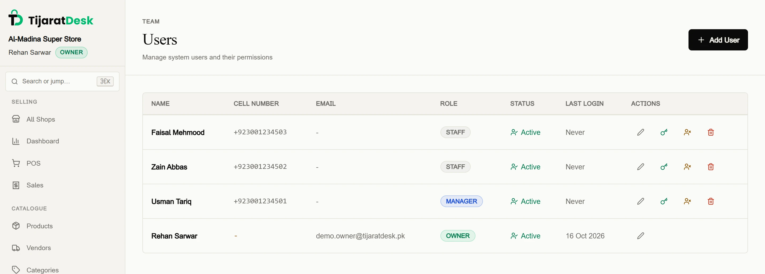Click last login 16 Oct 2026
Image resolution: width=765 pixels, height=274 pixels.
pos(585,236)
